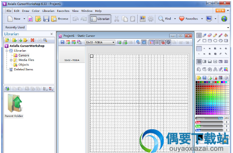Select the filled Ellipse tool
This screenshot has width=233, height=153.
click(x=221, y=41)
